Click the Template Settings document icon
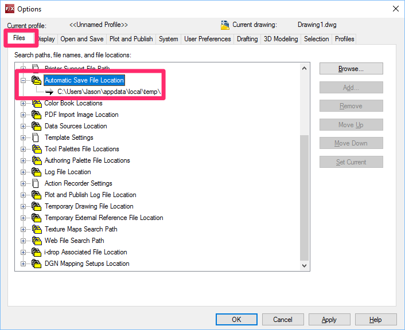 (36, 137)
